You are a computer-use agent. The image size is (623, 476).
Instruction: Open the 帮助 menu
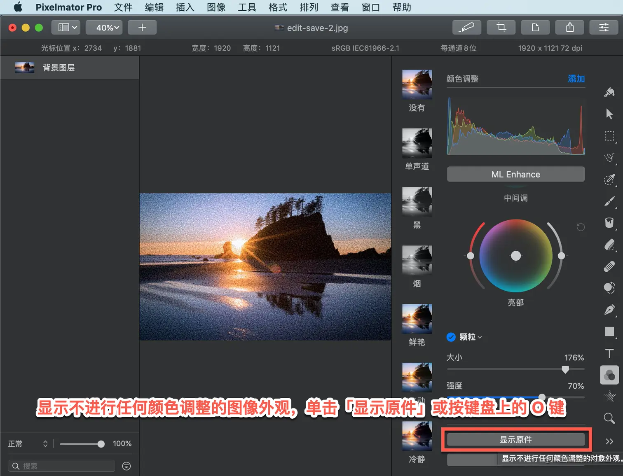(402, 7)
